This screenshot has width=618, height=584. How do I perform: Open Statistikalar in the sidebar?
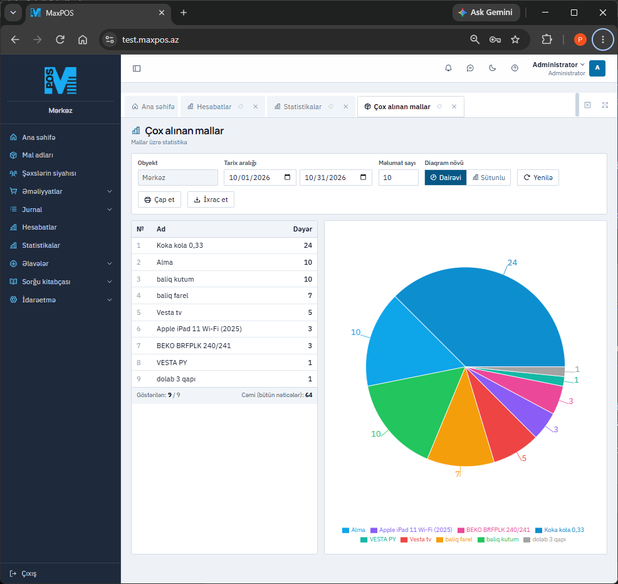coord(60,245)
